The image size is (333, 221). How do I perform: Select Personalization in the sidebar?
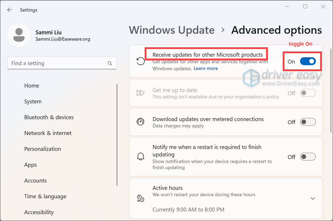point(43,149)
